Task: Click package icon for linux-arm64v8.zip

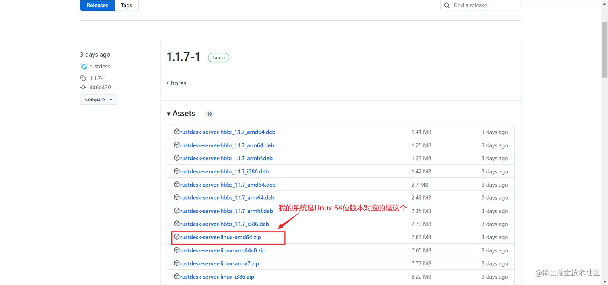Action: [x=177, y=250]
